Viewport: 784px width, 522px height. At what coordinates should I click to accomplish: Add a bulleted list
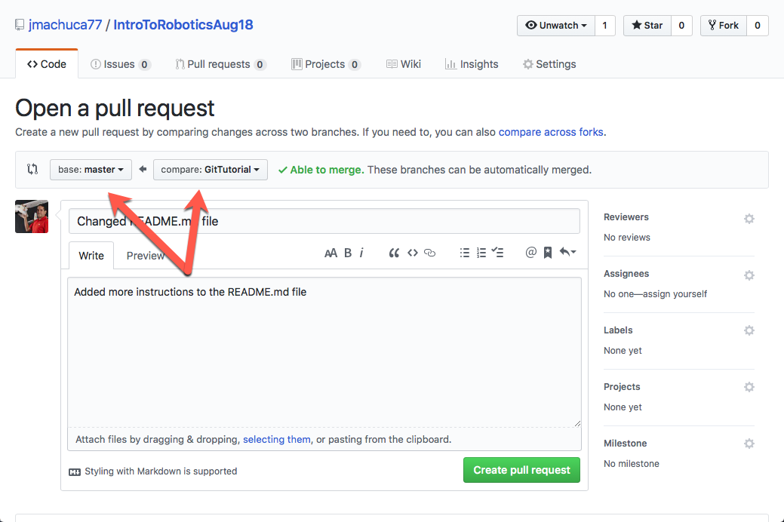point(465,253)
